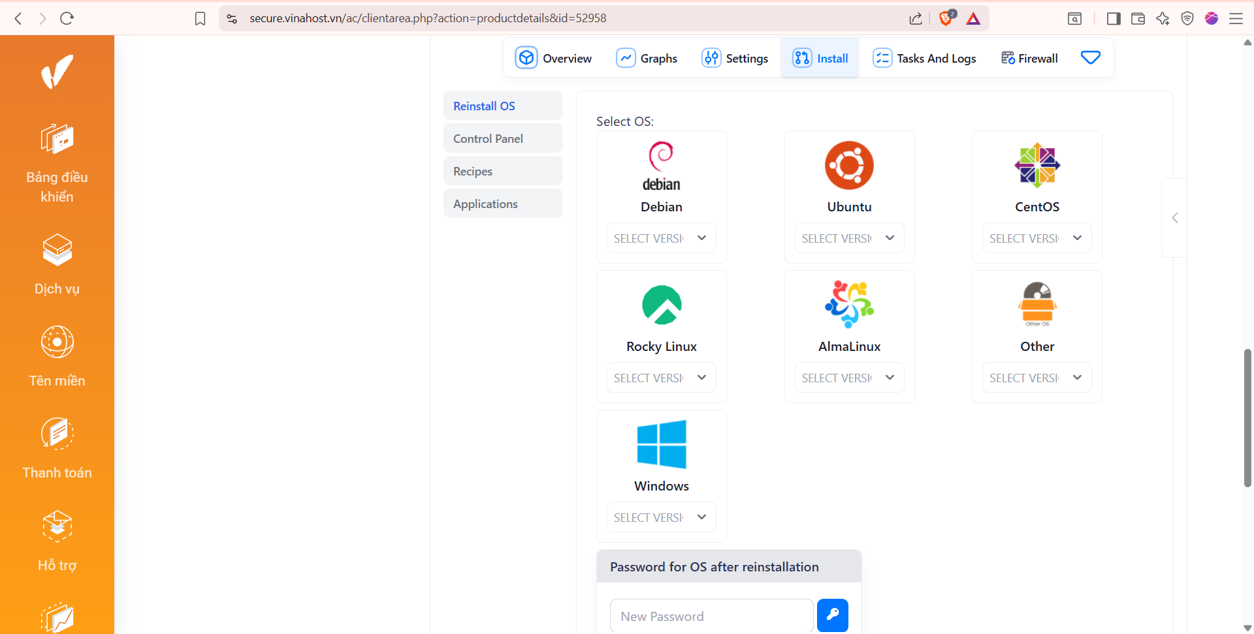1254x634 pixels.
Task: Click the generate password key button
Action: tap(833, 615)
